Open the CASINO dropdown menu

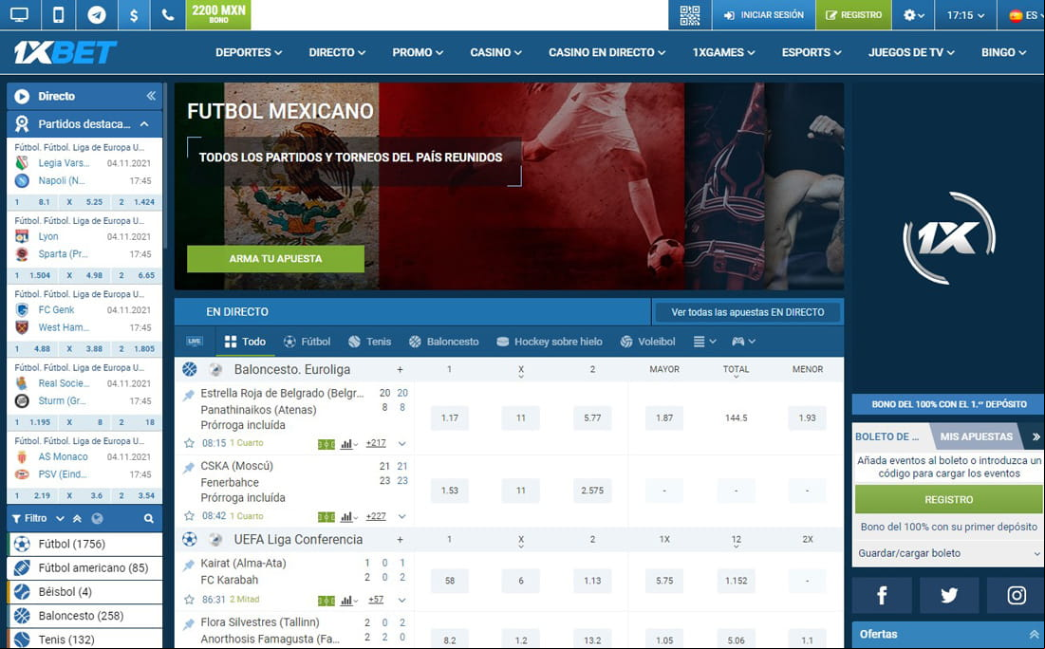pyautogui.click(x=495, y=52)
